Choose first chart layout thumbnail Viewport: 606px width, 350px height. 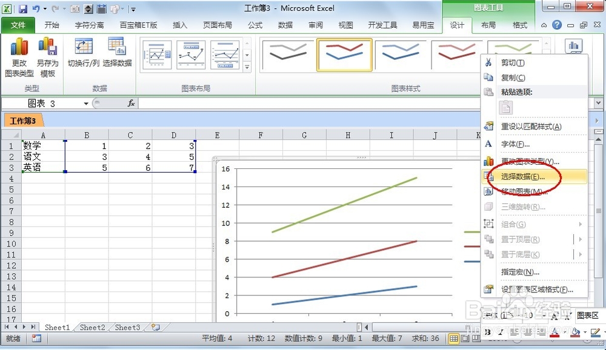tap(157, 55)
